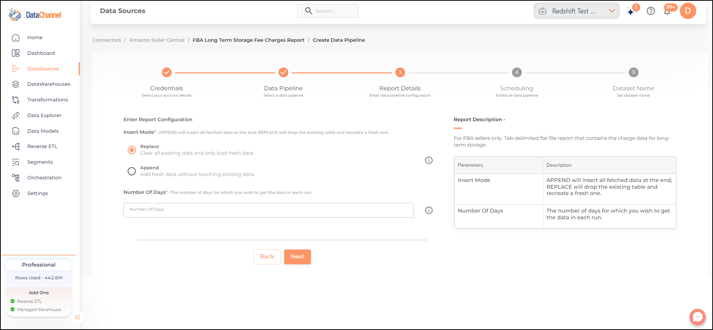Click the Dashboard sidebar icon

pos(16,53)
